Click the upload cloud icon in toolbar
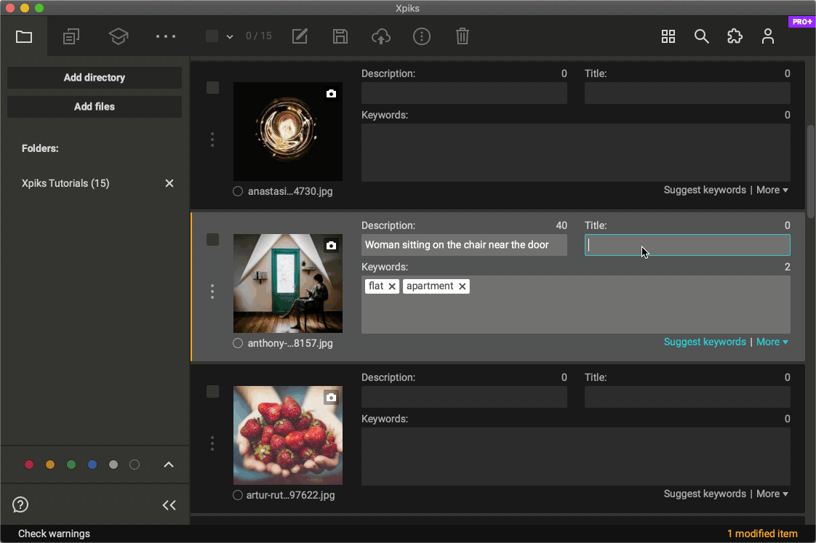Screen dimensions: 816x543 pyautogui.click(x=381, y=36)
